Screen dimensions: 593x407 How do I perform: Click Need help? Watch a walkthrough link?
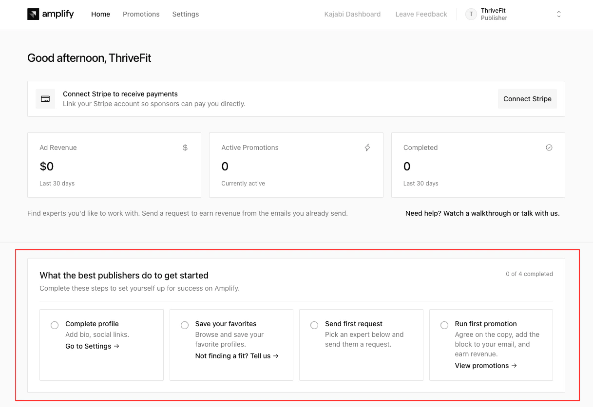(482, 213)
